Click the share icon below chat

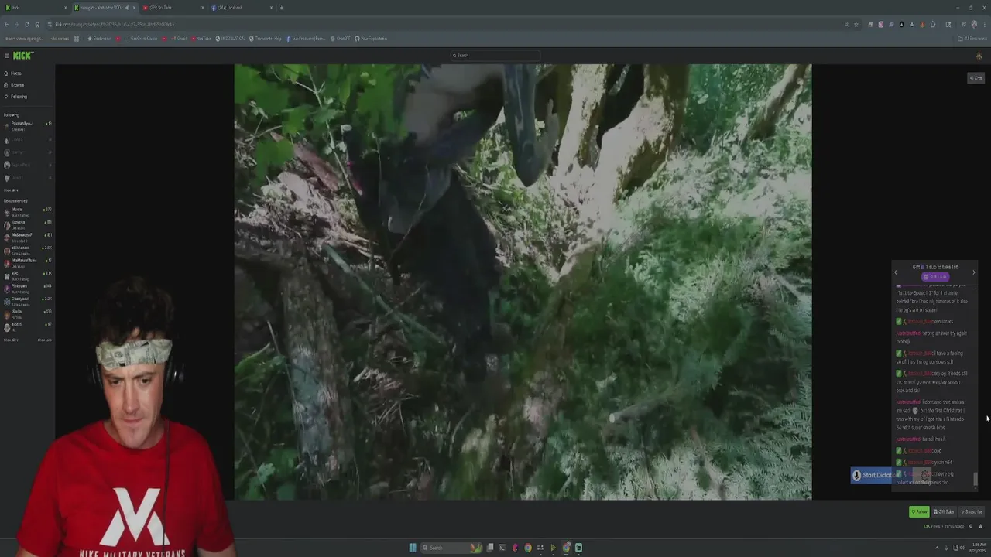[970, 526]
